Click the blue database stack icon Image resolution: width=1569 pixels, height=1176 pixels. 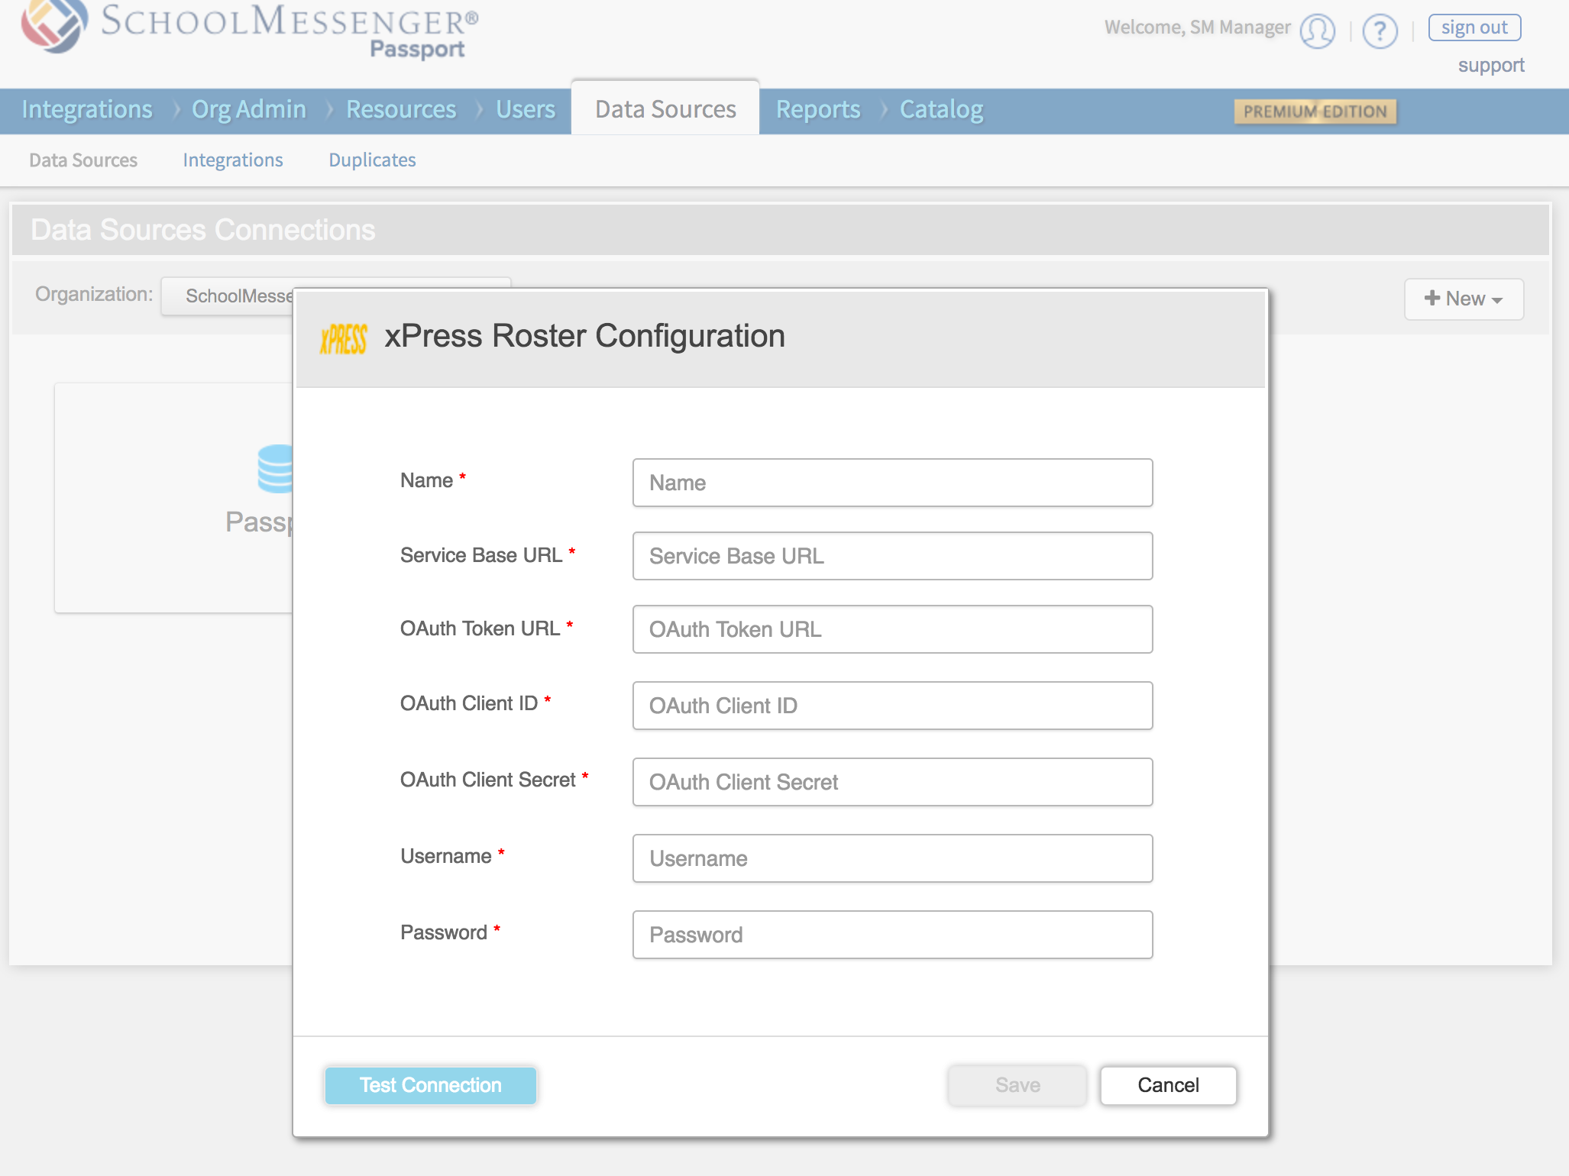coord(276,468)
